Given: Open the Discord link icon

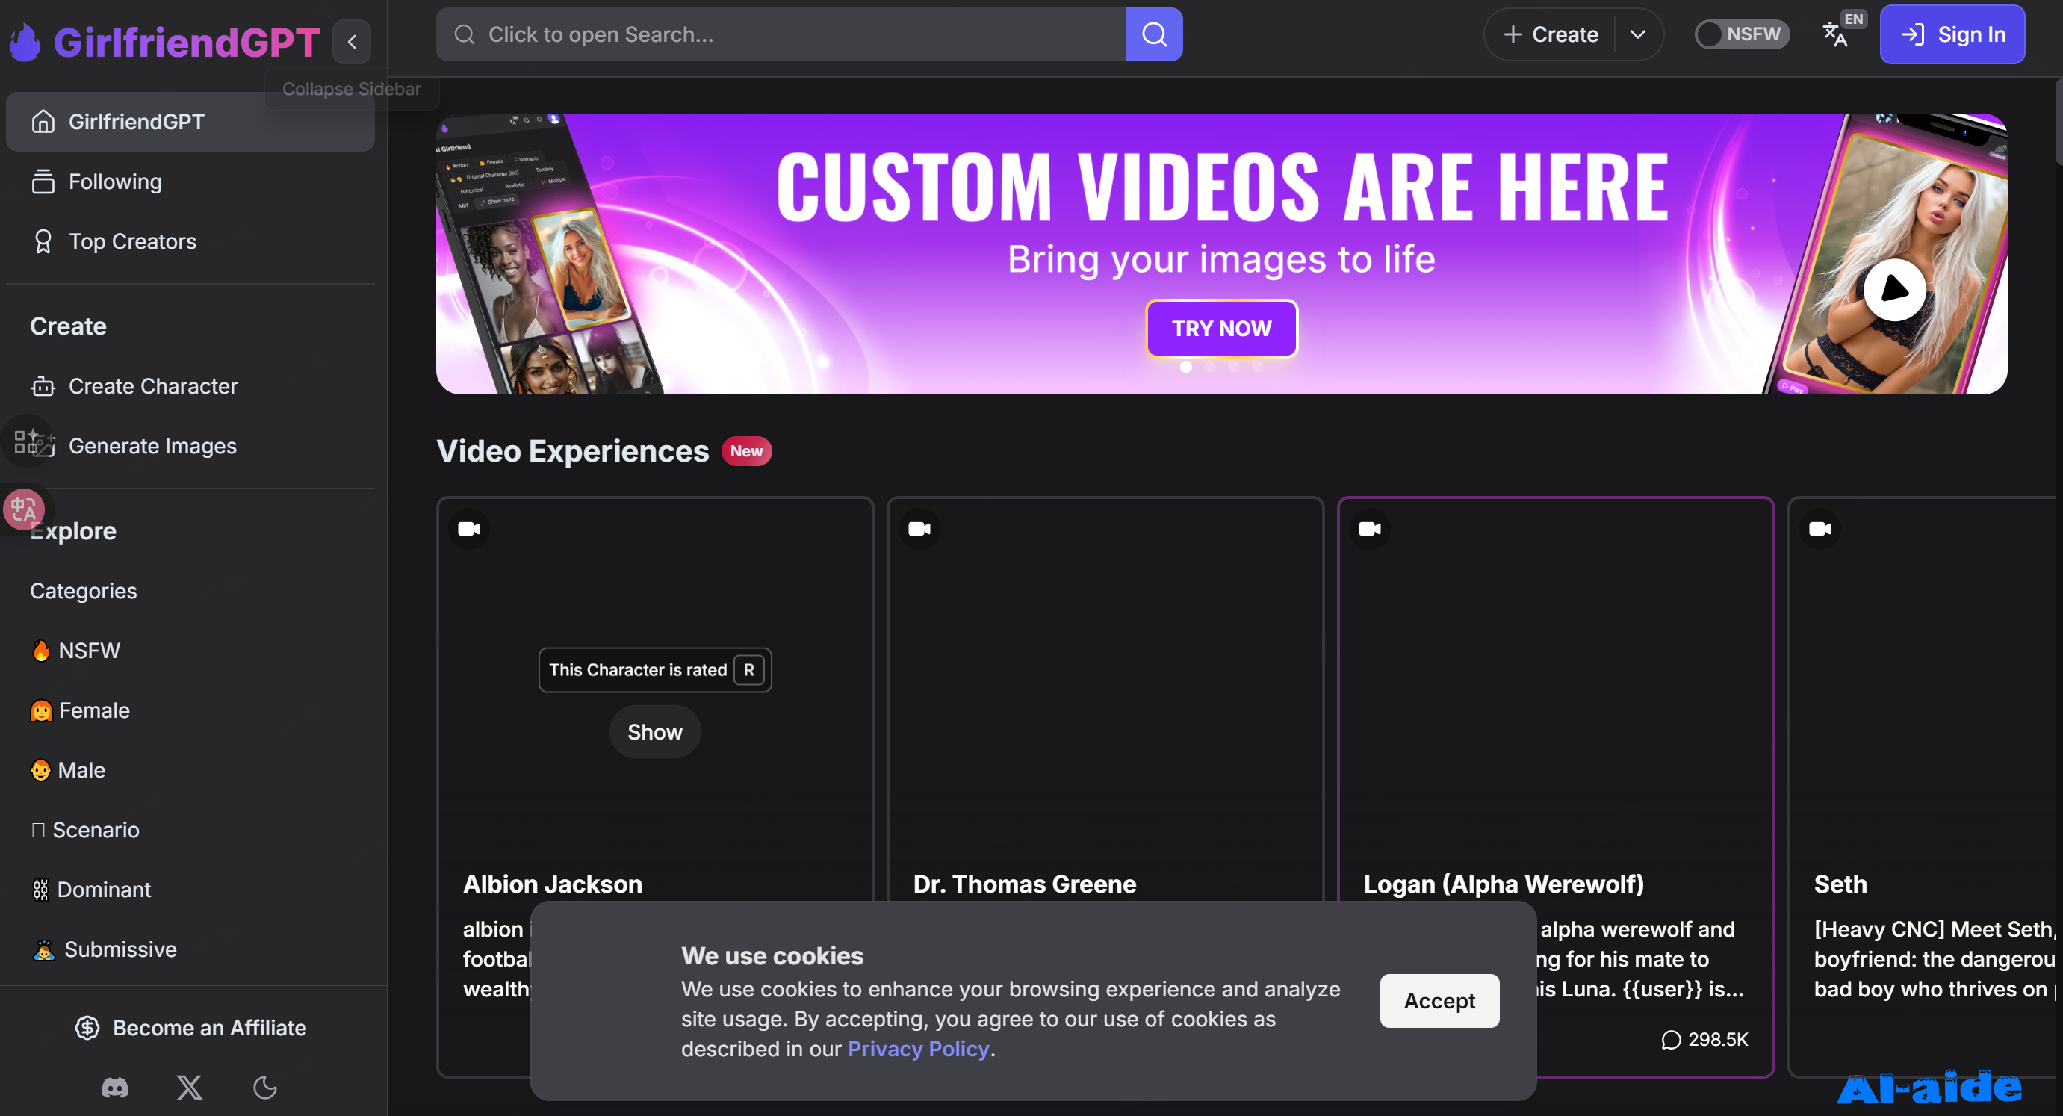Looking at the screenshot, I should click(x=114, y=1087).
